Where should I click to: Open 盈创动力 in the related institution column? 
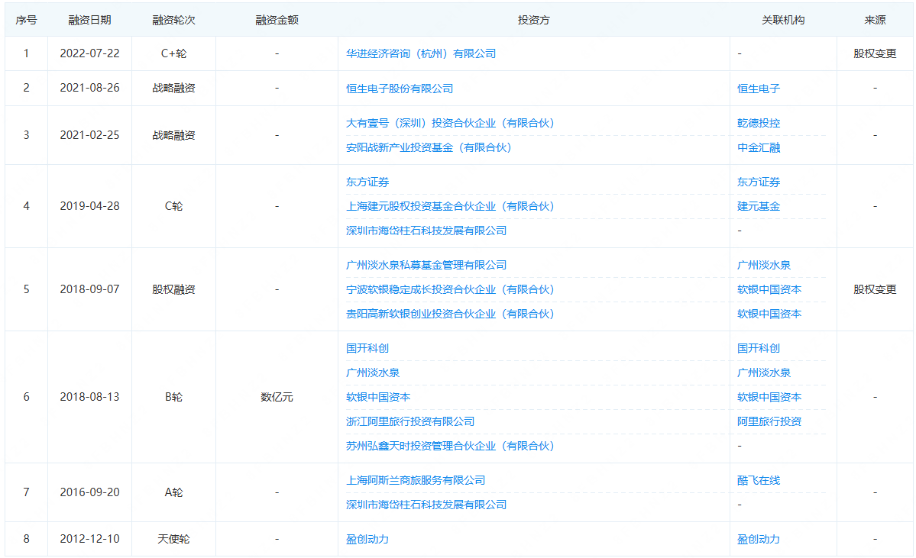tap(759, 540)
